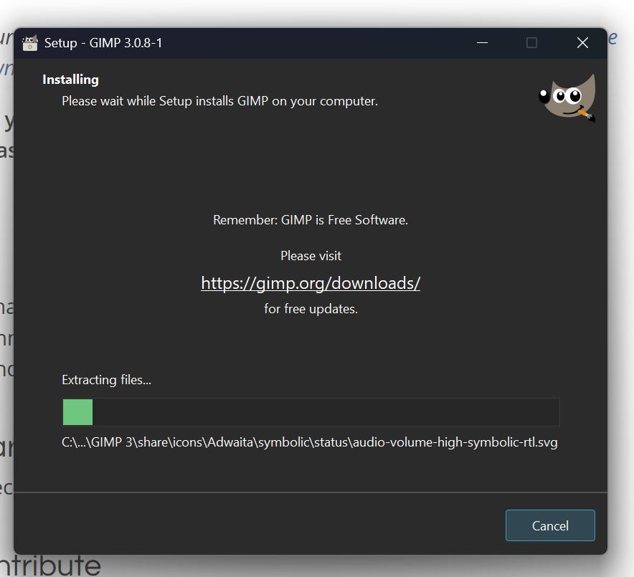Click the GIMP installer icon in title bar
Screen dimensions: 634x577
click(x=29, y=43)
